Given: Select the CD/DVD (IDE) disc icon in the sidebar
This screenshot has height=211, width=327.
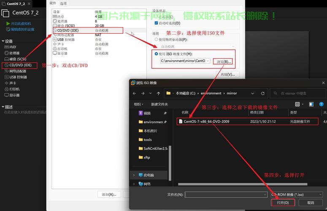Looking at the screenshot, I should [x=6, y=65].
